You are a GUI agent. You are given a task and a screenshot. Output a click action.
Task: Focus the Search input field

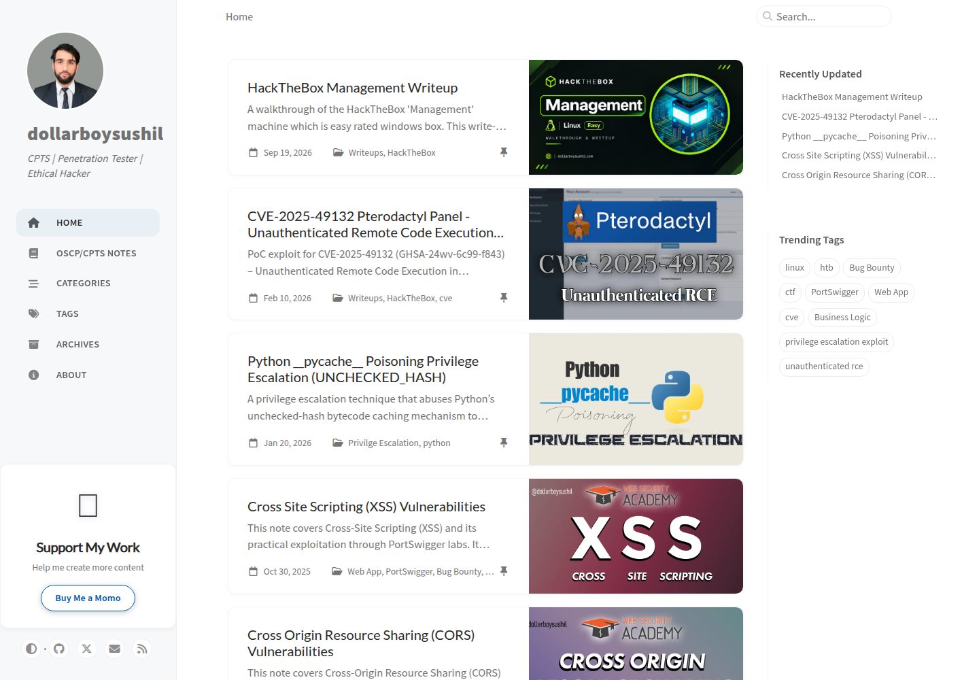(823, 16)
